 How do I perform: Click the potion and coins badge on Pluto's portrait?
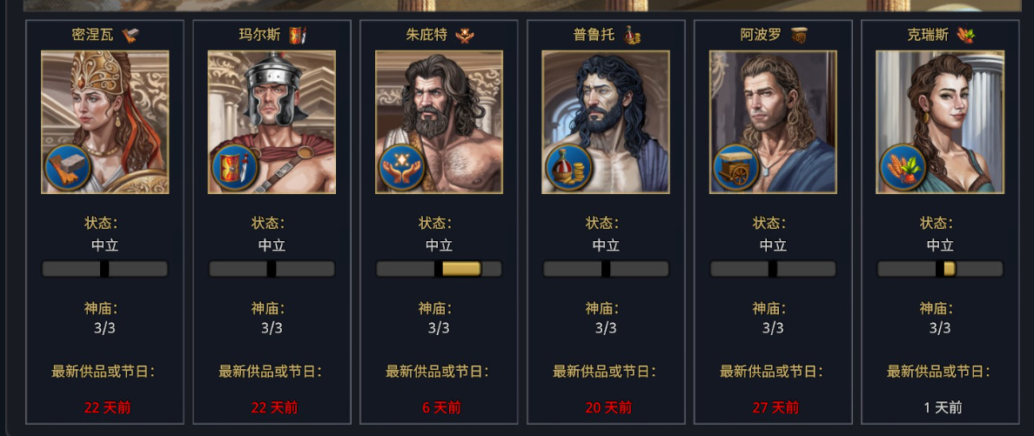point(568,168)
